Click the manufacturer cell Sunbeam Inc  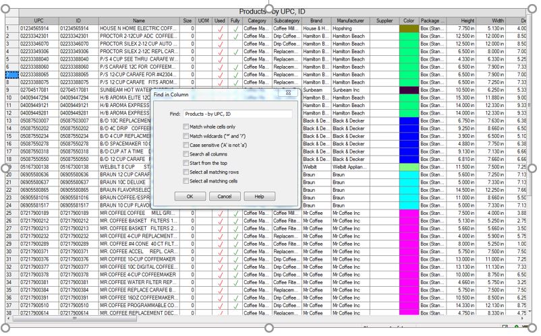[x=351, y=90]
